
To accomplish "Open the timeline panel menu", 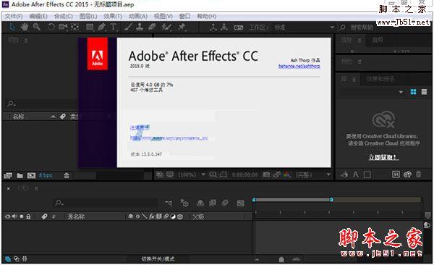I will (36, 188).
